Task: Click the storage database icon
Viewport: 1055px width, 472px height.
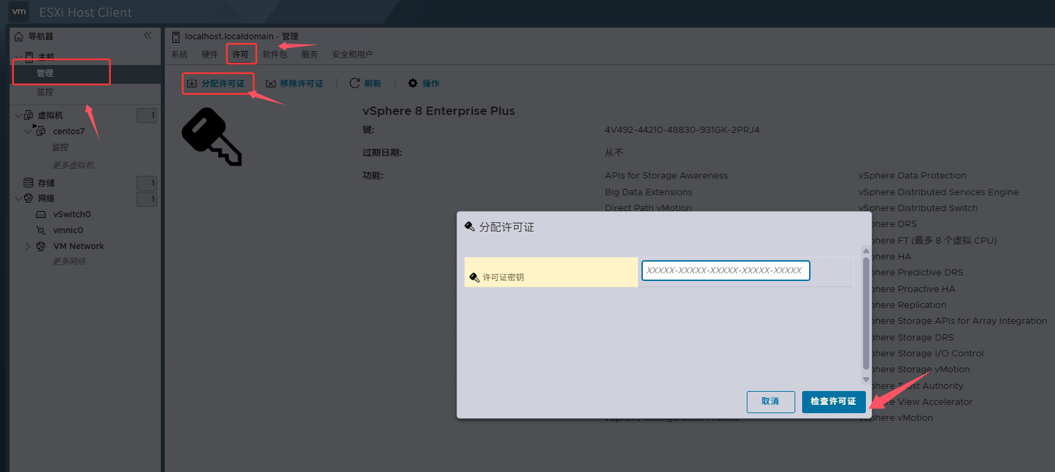Action: (28, 183)
